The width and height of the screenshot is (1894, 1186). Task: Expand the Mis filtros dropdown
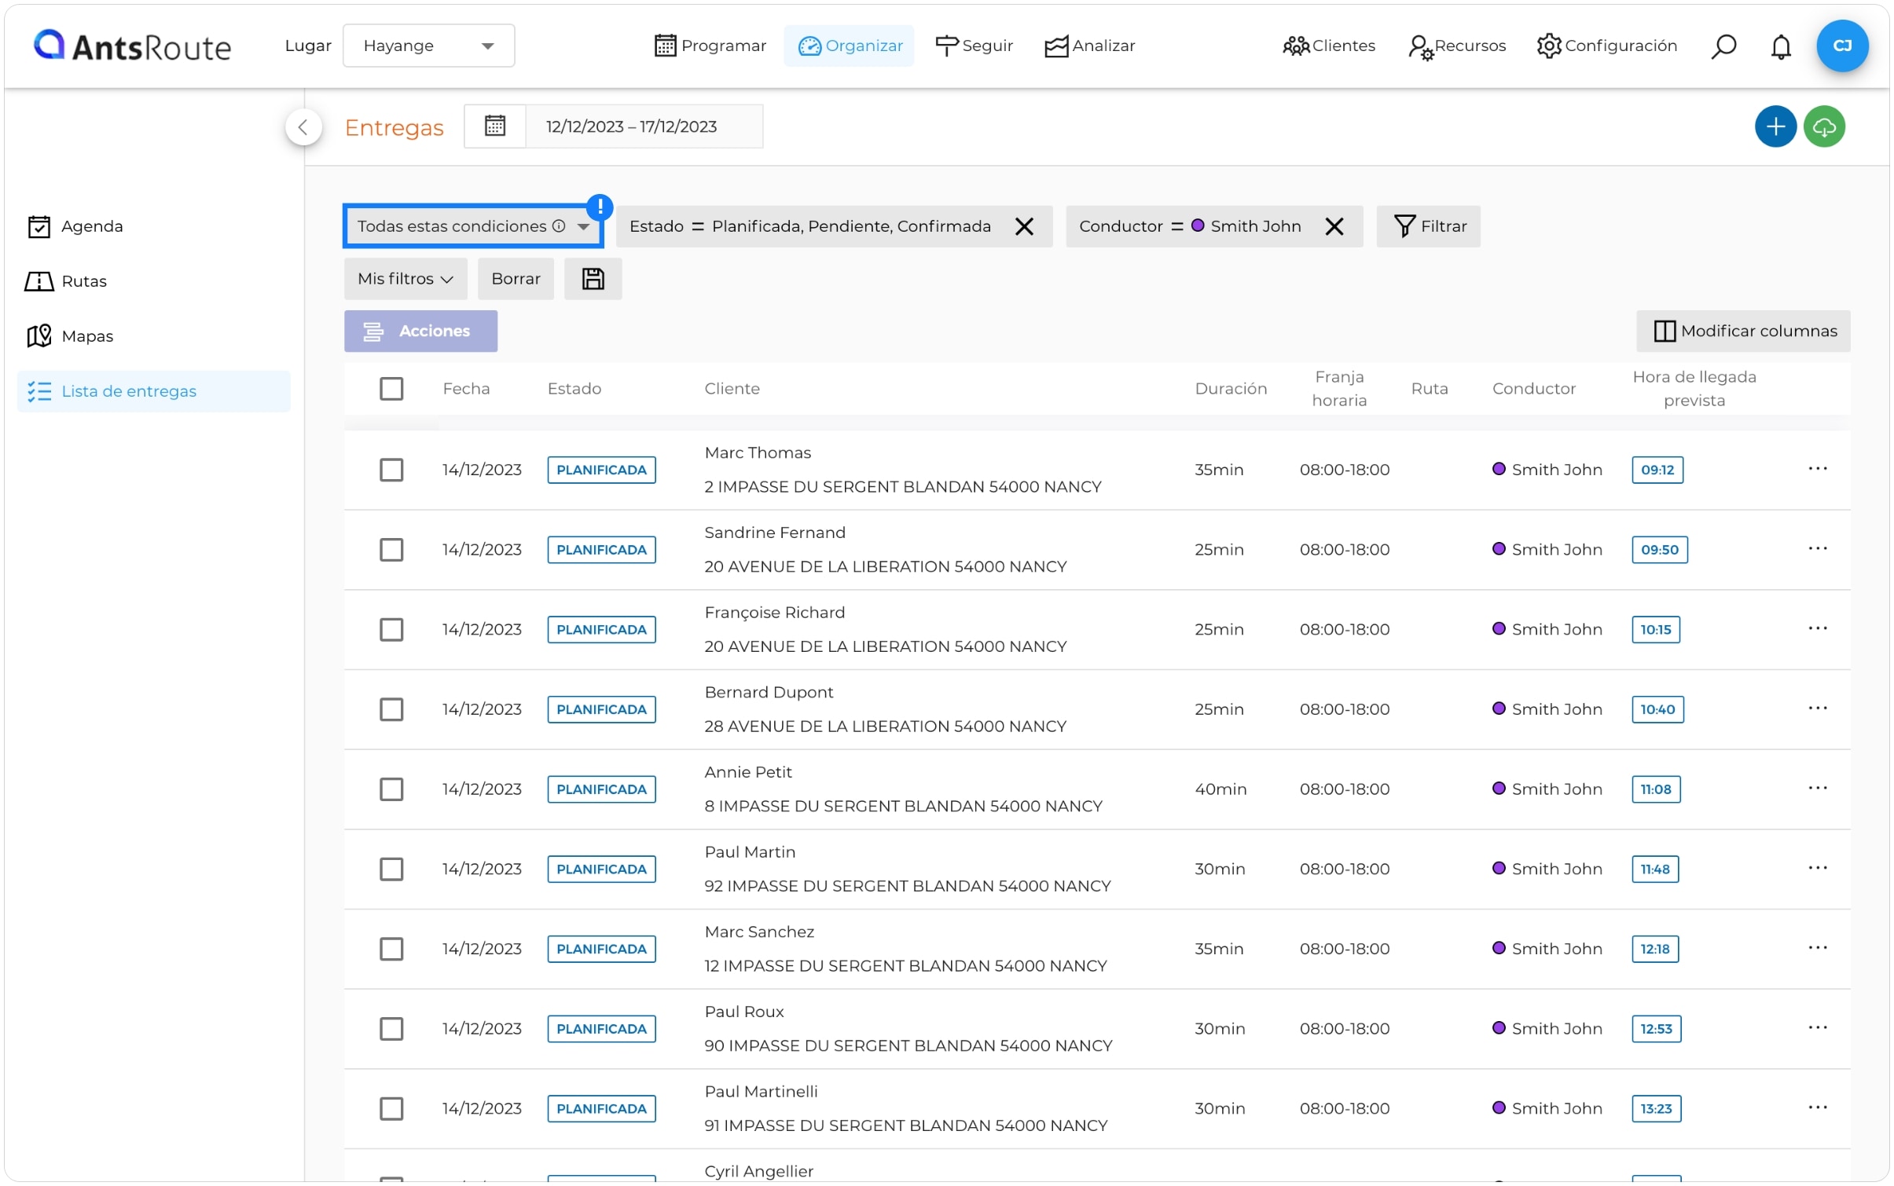(406, 279)
